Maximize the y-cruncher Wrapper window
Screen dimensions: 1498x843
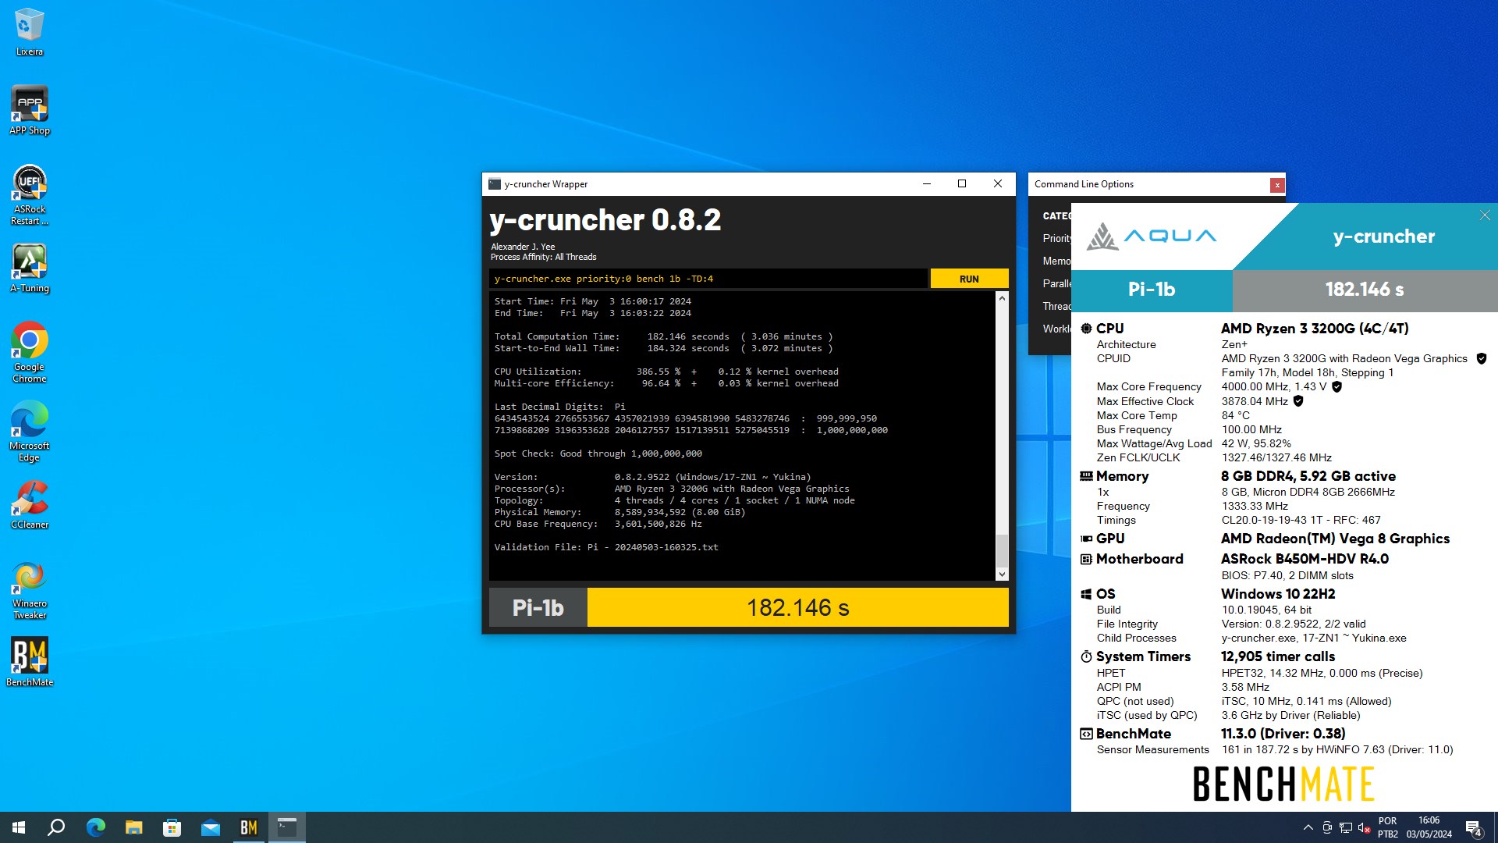click(962, 184)
